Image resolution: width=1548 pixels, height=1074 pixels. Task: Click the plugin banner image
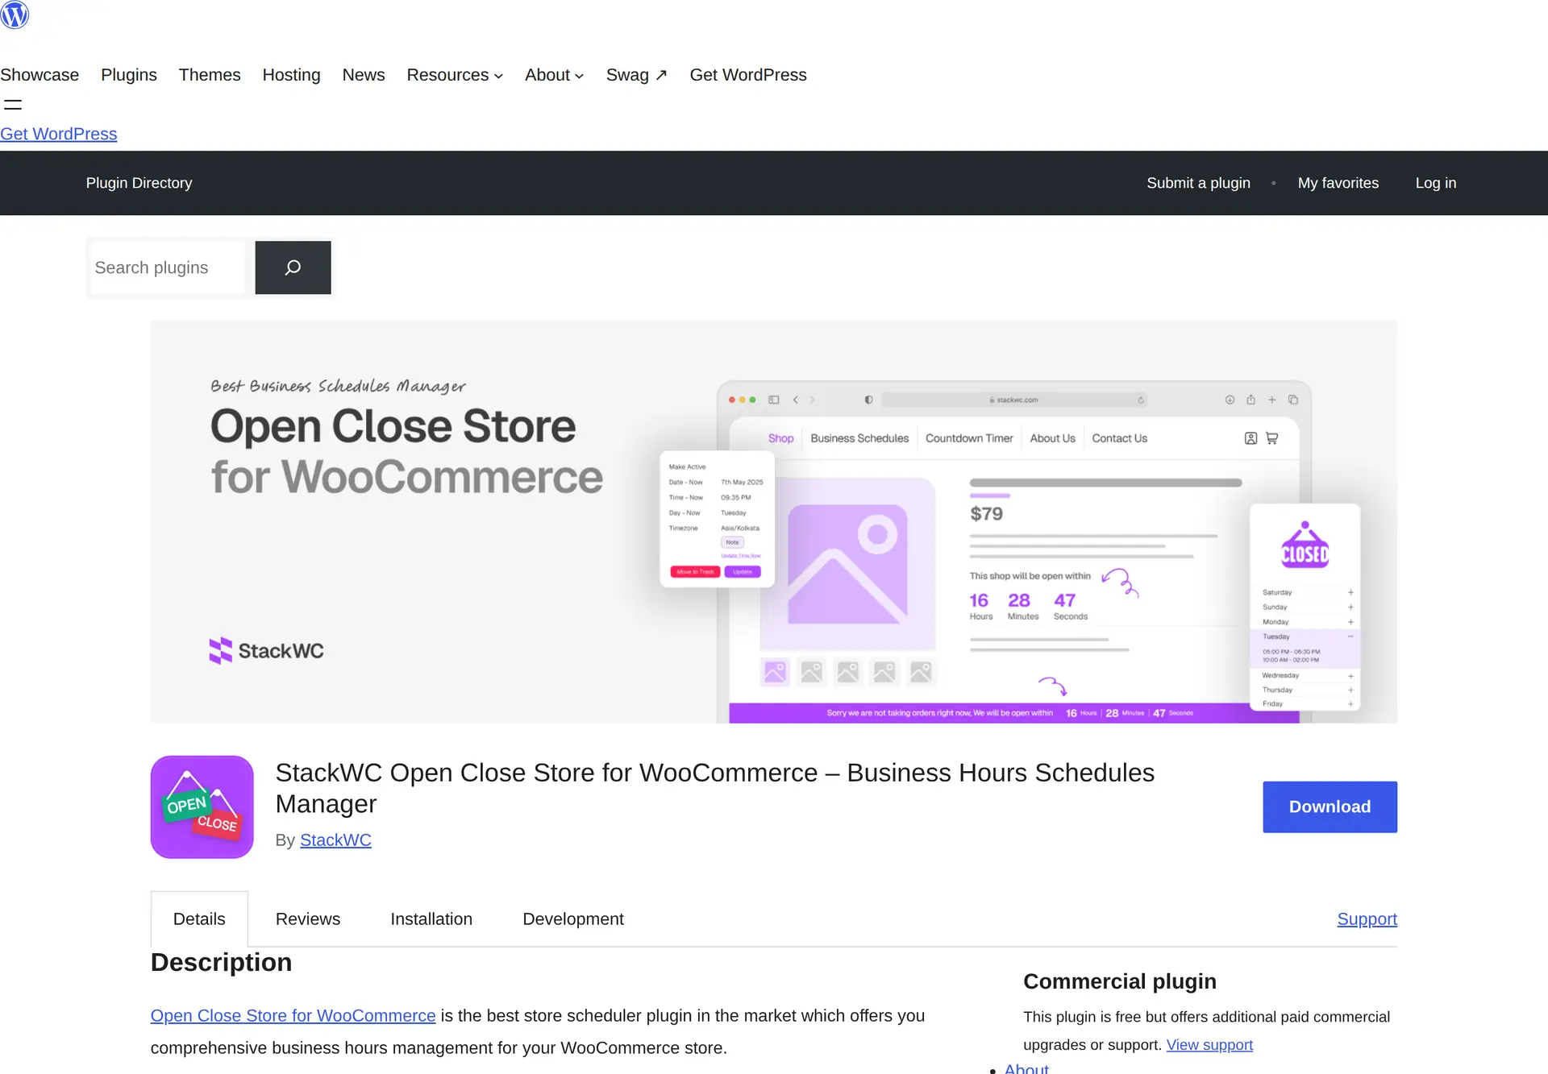774,522
